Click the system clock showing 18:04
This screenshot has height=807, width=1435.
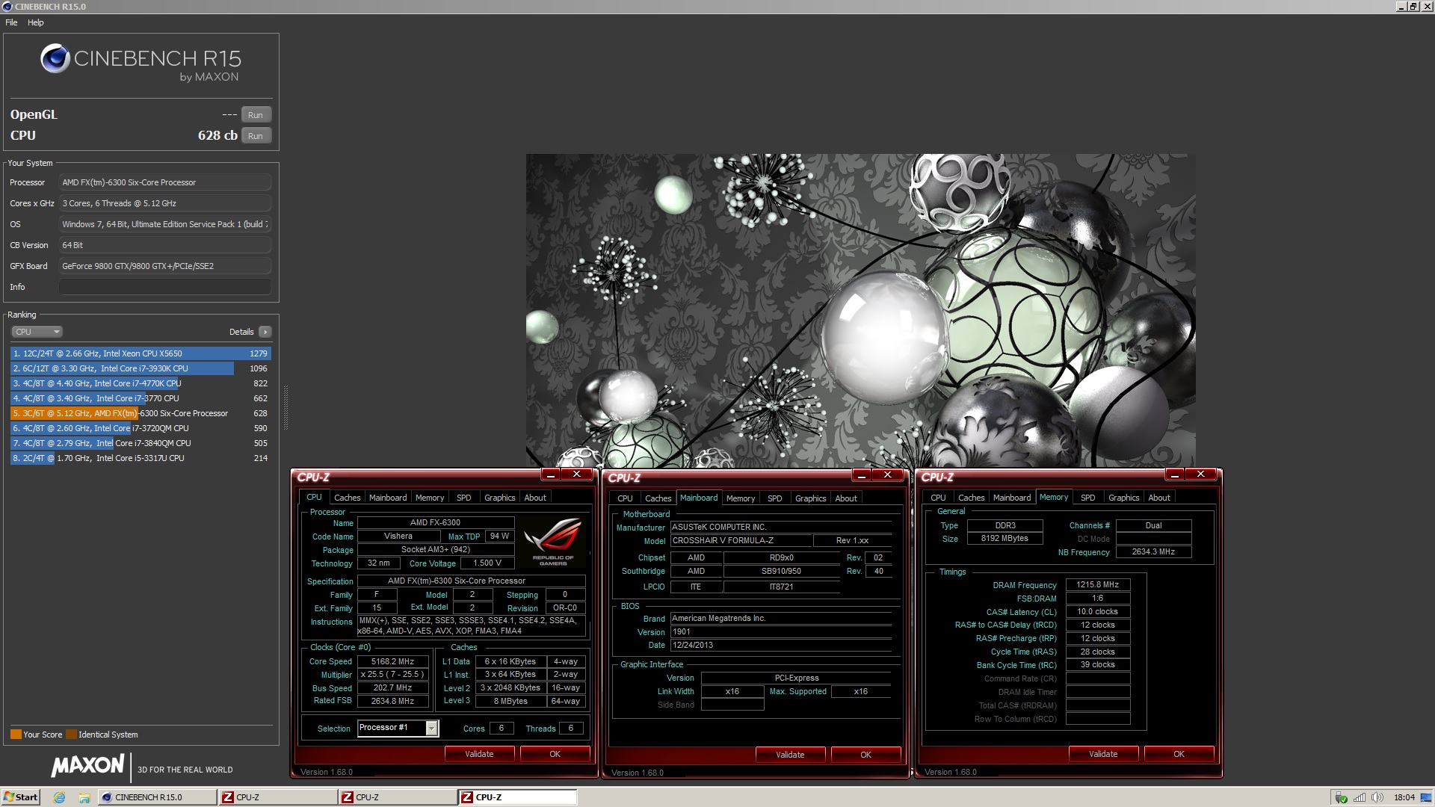pos(1404,797)
